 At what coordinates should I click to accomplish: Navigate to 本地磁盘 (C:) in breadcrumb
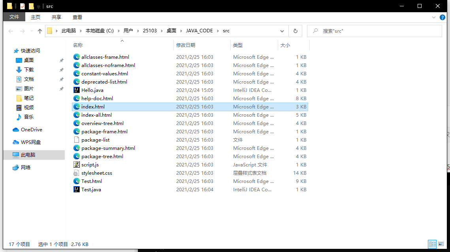point(100,31)
